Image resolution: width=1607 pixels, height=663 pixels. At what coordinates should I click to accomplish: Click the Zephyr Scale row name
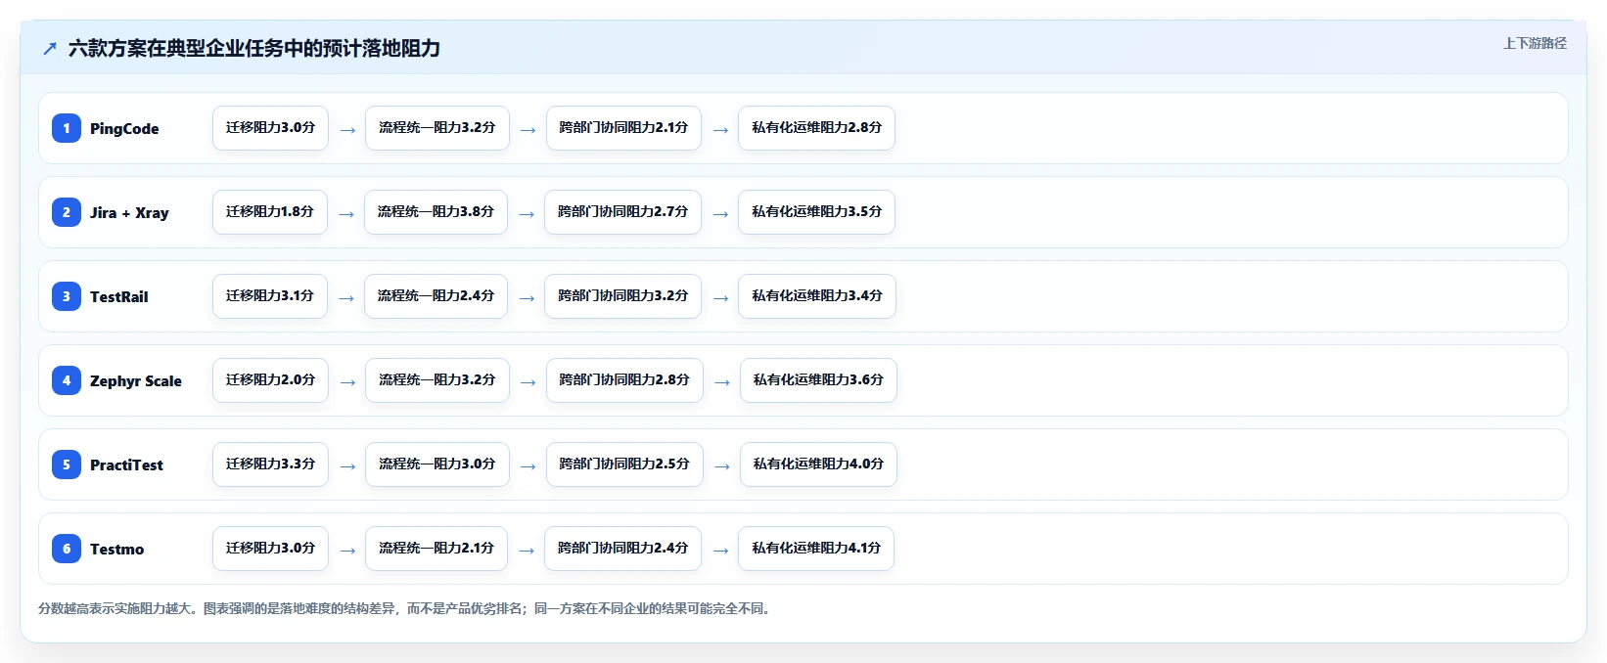click(x=136, y=380)
